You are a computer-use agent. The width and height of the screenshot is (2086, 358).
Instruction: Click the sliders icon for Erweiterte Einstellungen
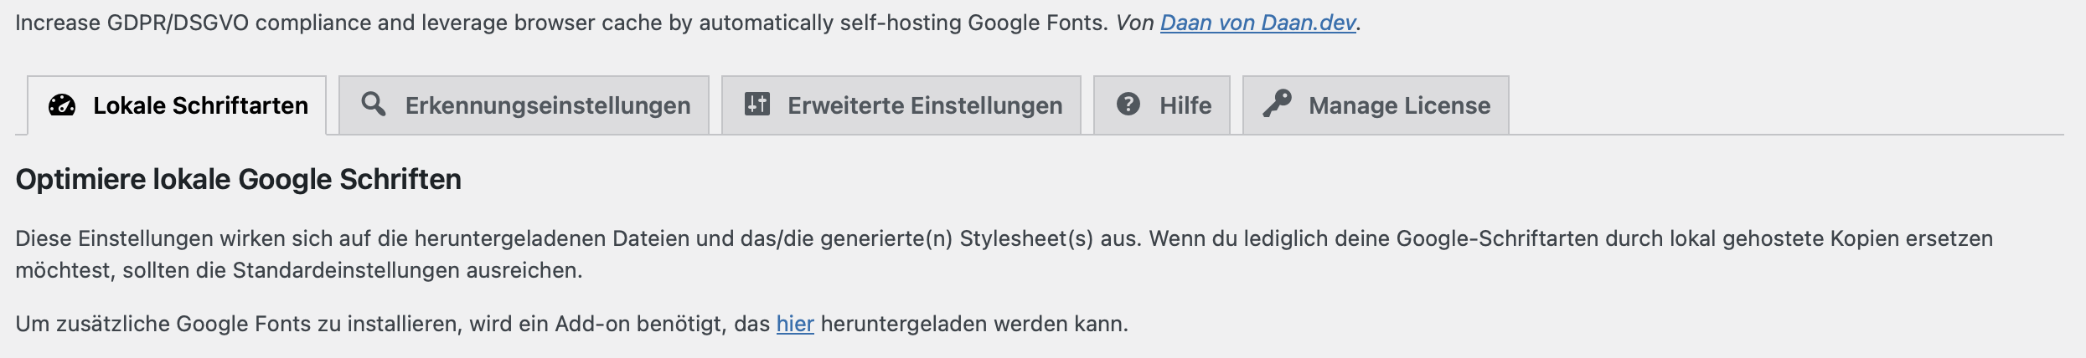click(x=757, y=104)
